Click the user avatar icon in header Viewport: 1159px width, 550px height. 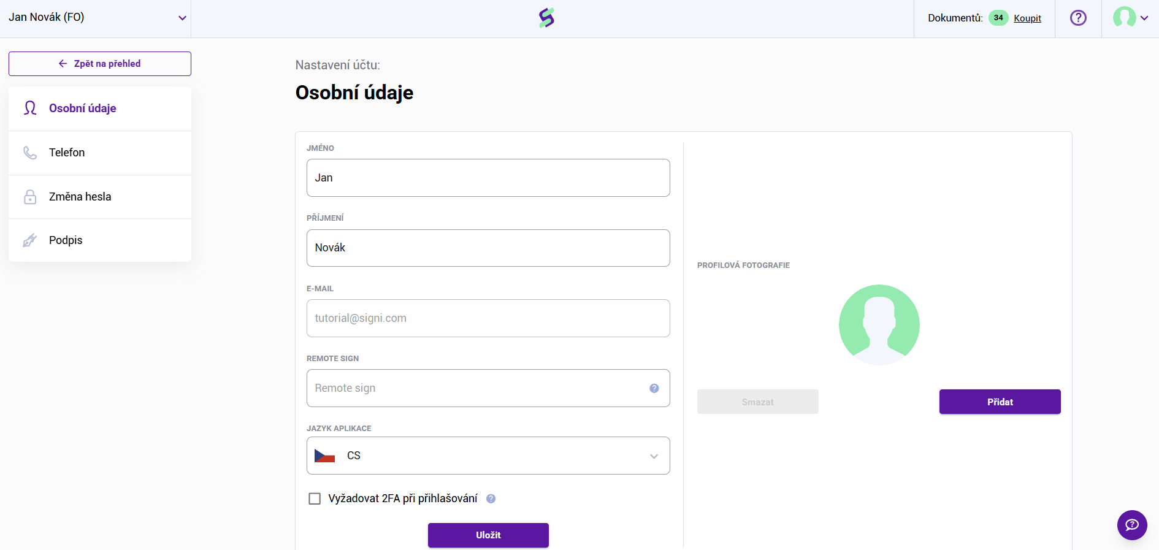point(1124,17)
